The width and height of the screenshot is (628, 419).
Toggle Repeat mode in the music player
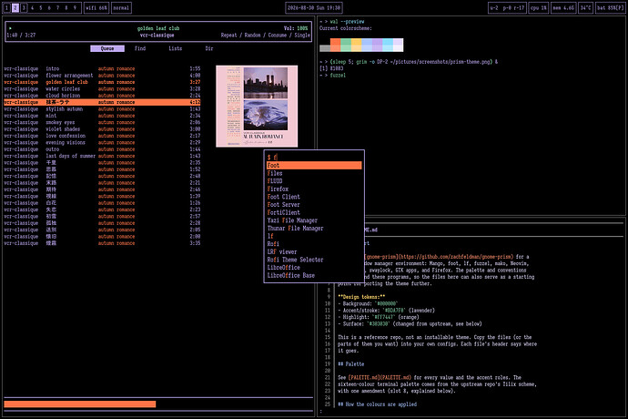(228, 36)
